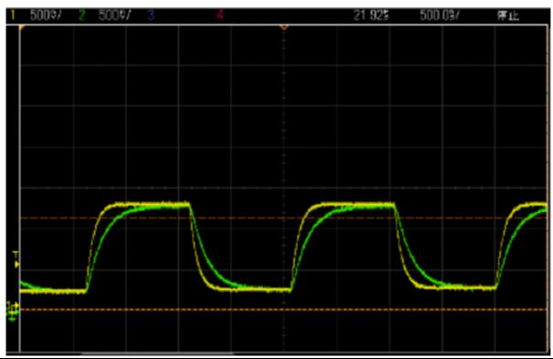The height and width of the screenshot is (359, 553).
Task: Select the green channel 2 indicator
Action: (x=82, y=16)
